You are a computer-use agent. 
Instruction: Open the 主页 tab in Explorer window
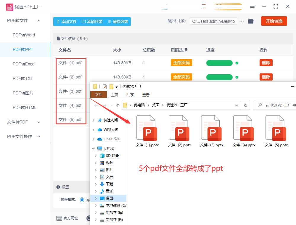pyautogui.click(x=114, y=95)
